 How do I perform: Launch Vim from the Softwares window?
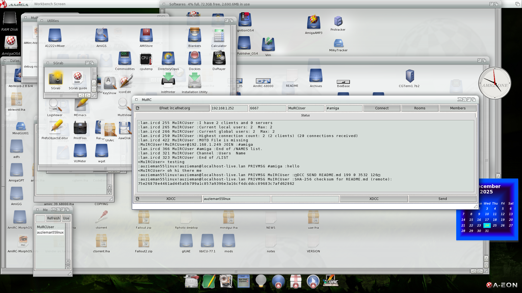tap(268, 44)
